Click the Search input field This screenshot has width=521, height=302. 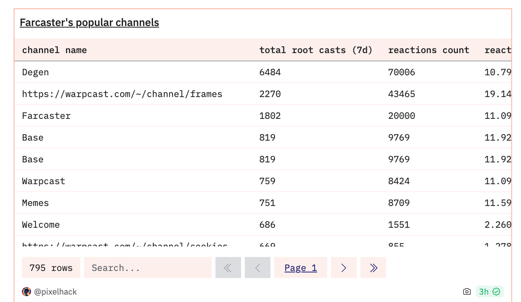pyautogui.click(x=148, y=268)
